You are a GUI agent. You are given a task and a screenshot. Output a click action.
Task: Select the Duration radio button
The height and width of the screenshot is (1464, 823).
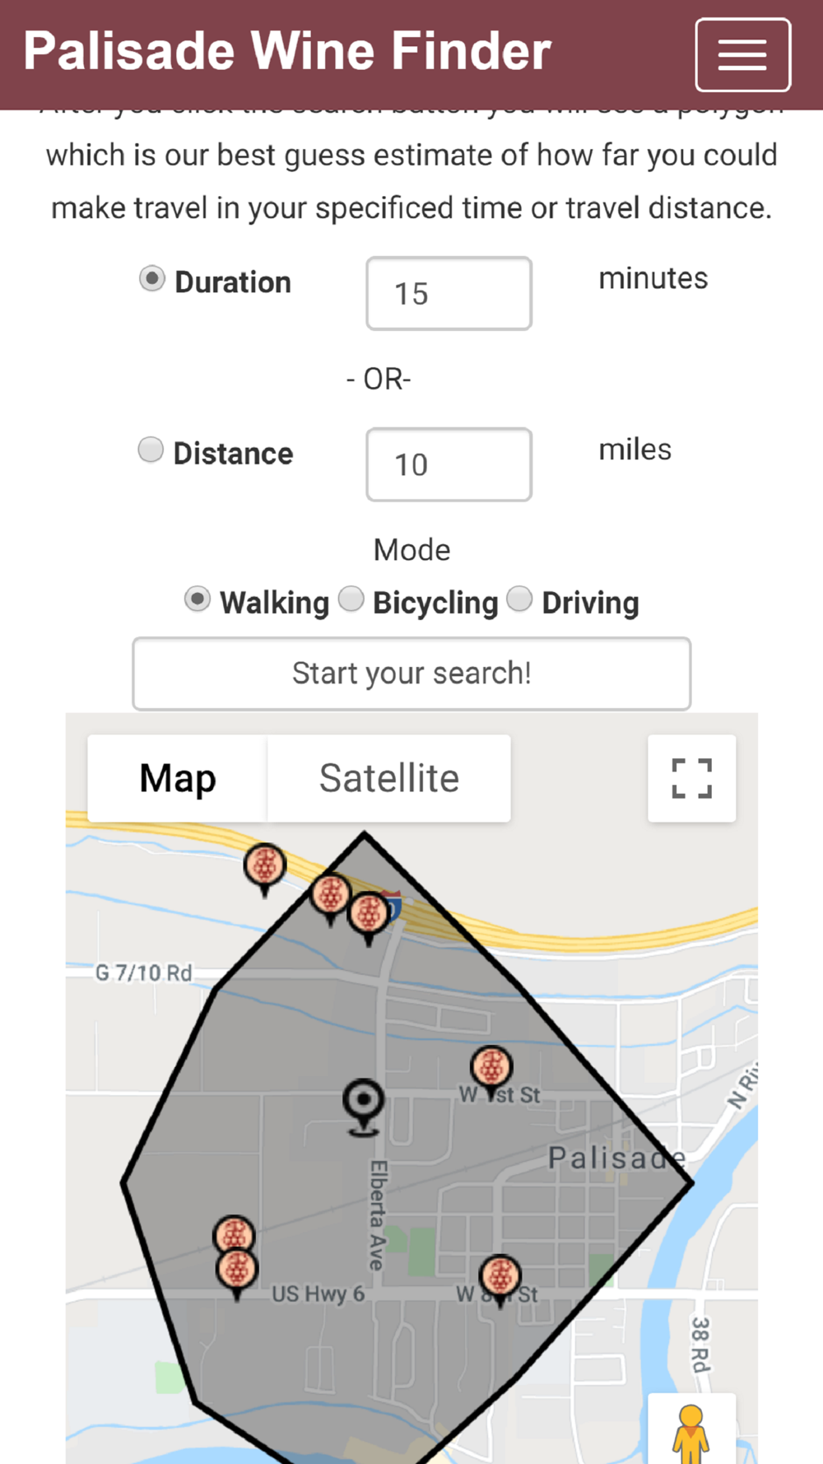click(151, 279)
